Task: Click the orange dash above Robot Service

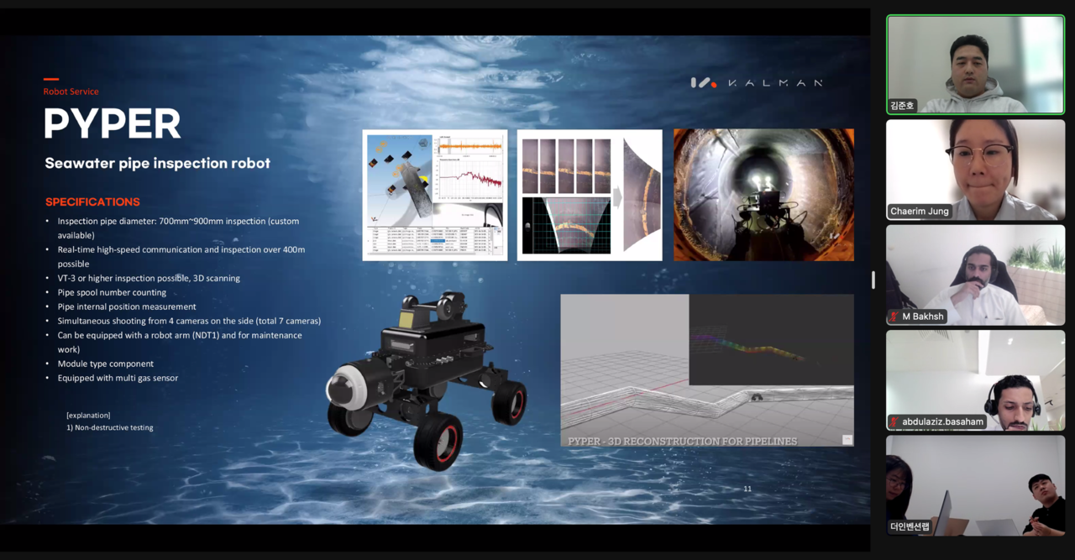Action: point(51,80)
